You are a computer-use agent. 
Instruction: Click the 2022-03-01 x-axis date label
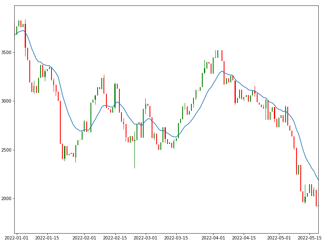[x=145, y=238]
